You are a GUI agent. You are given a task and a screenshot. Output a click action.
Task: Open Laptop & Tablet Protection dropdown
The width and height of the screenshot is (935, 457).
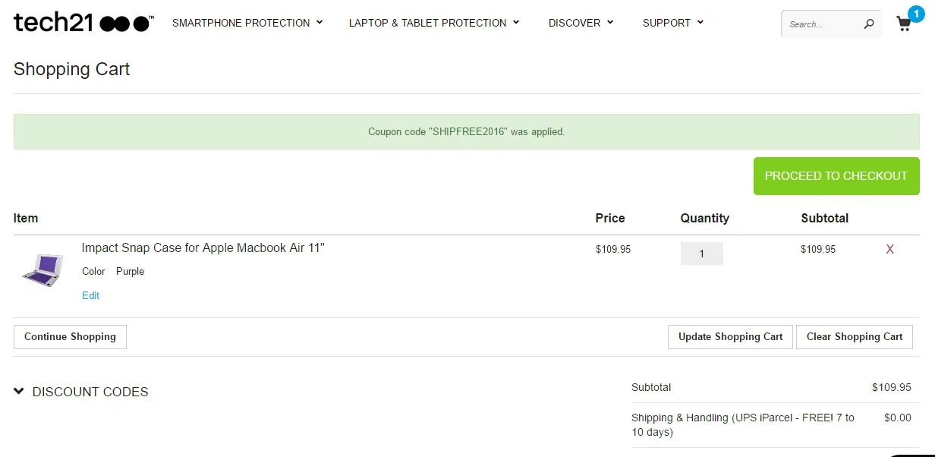[x=434, y=23]
